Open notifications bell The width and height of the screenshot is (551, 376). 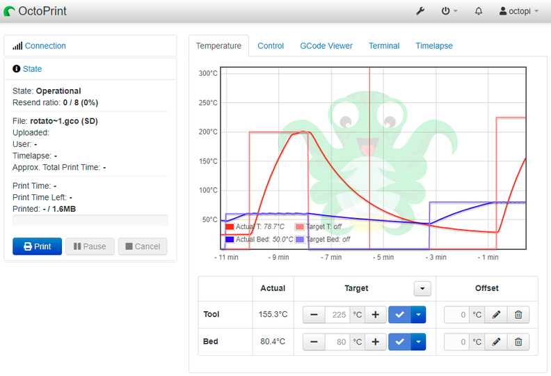click(x=478, y=11)
